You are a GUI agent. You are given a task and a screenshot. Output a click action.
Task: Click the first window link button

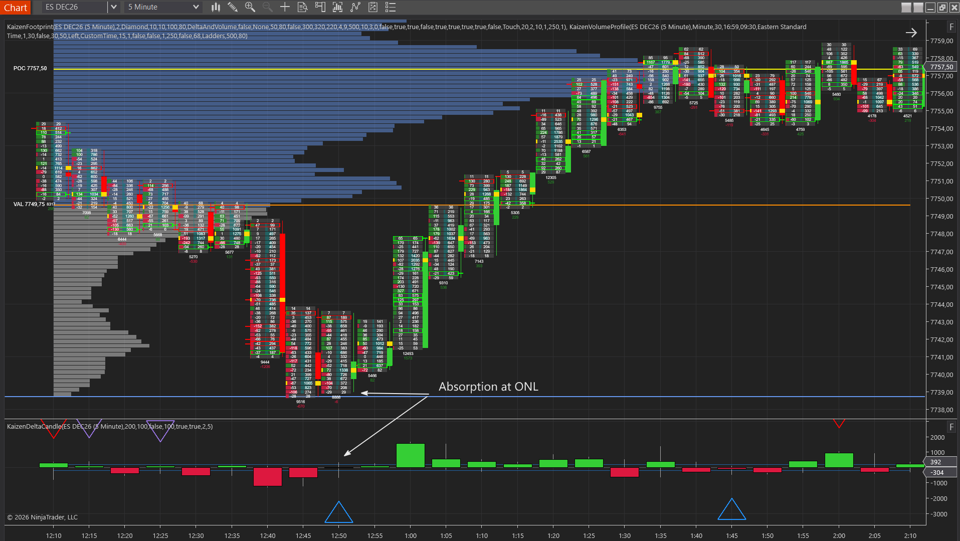click(906, 8)
